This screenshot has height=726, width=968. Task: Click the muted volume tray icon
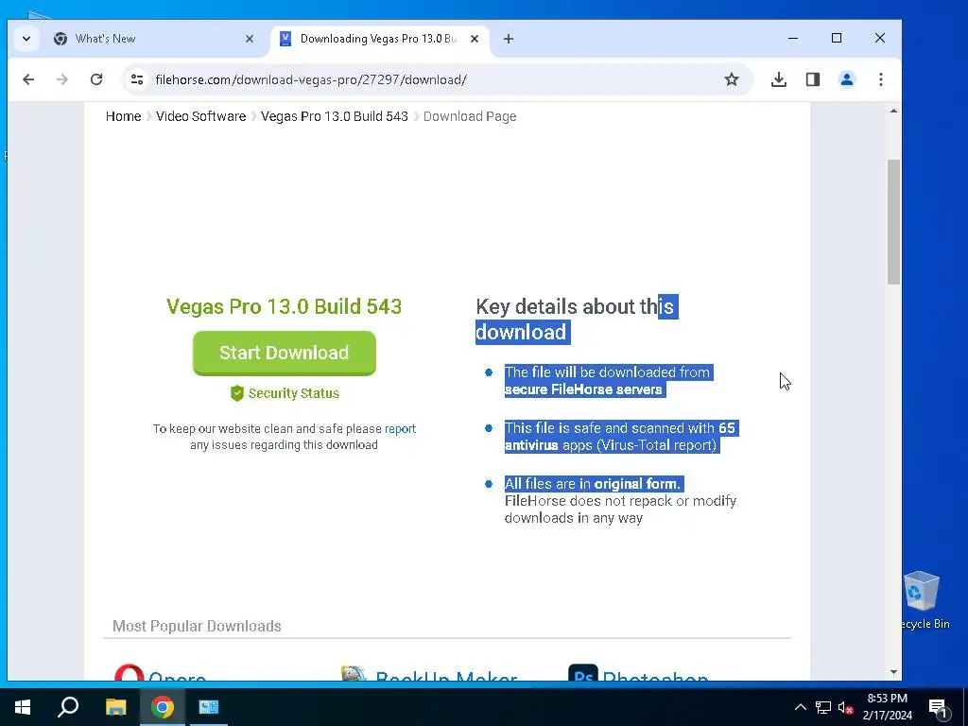click(x=845, y=707)
